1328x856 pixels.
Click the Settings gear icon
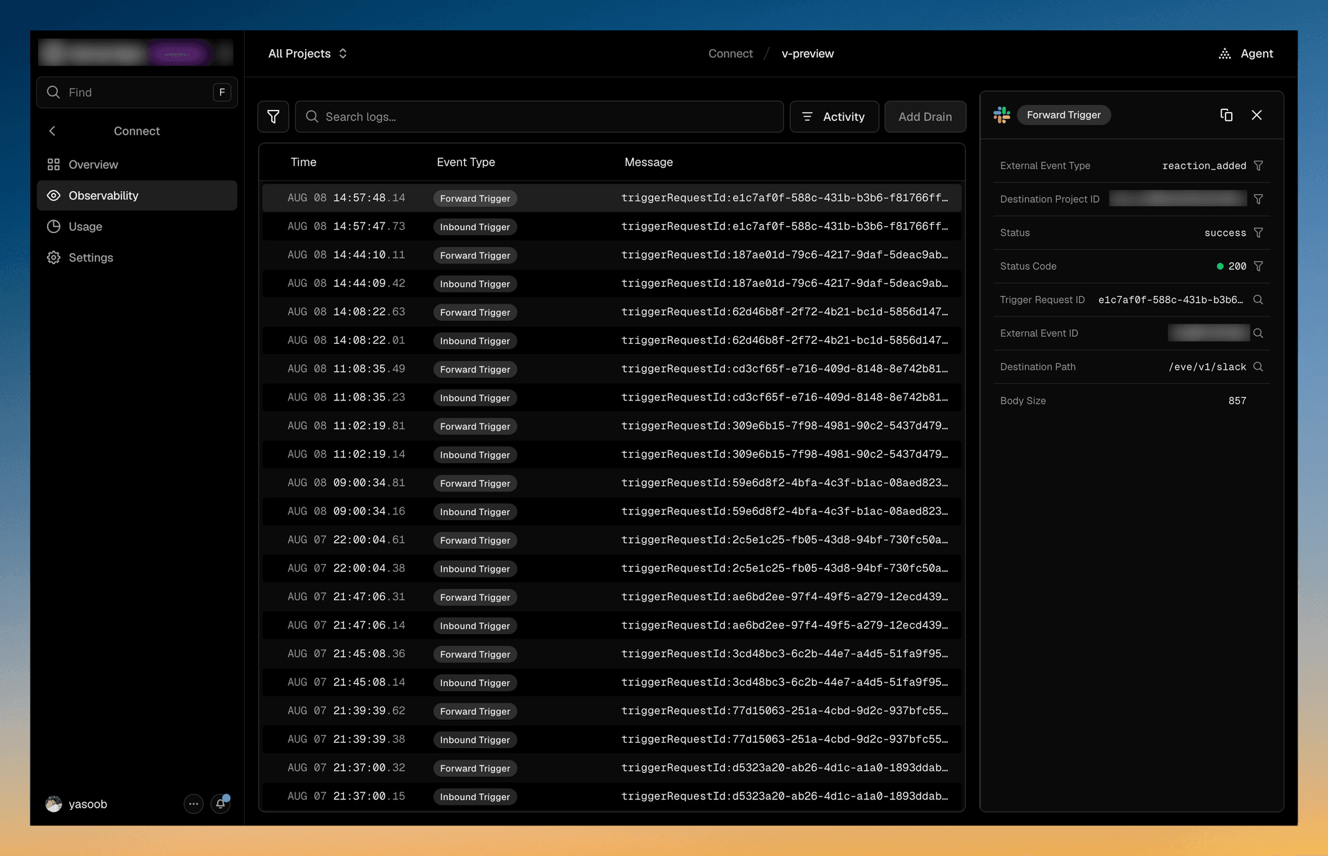tap(53, 257)
